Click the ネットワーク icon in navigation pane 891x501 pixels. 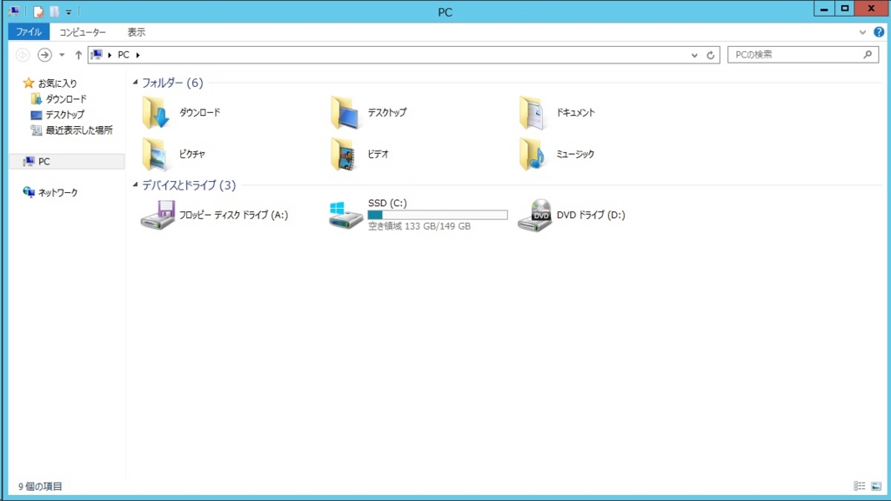tap(29, 192)
